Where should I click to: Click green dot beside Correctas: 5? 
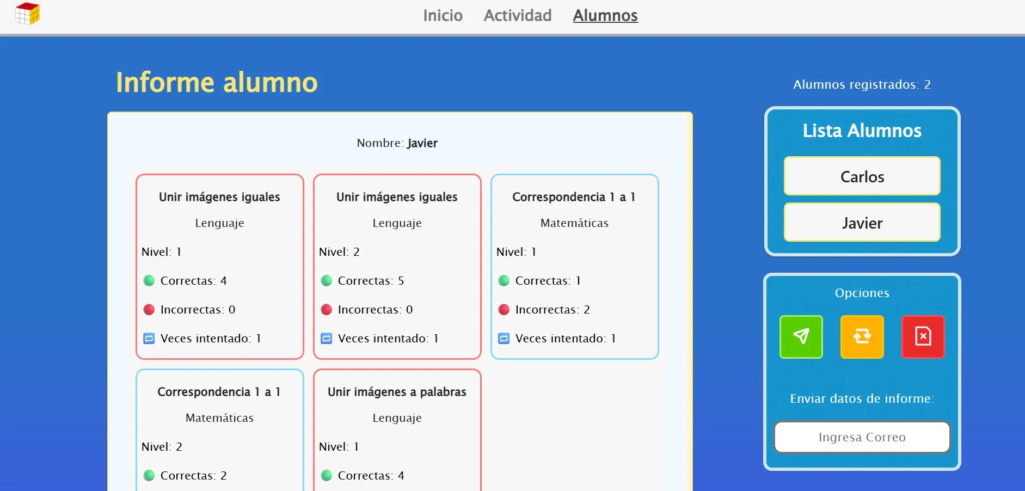tap(326, 281)
